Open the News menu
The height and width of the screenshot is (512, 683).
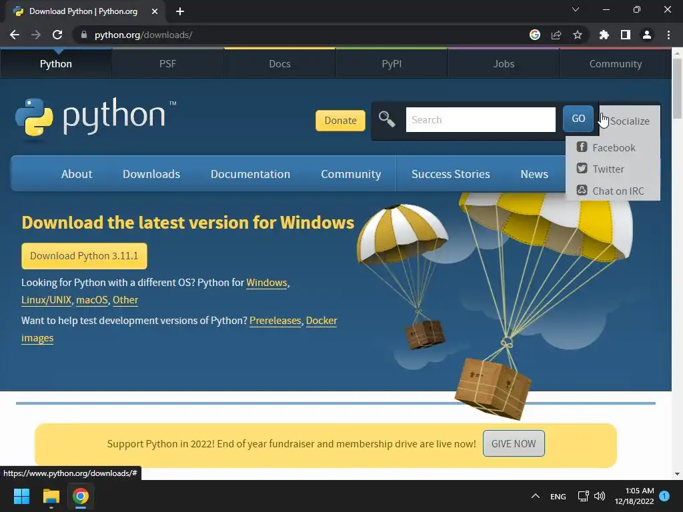click(534, 174)
